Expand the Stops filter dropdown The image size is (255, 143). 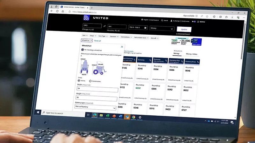click(x=93, y=36)
